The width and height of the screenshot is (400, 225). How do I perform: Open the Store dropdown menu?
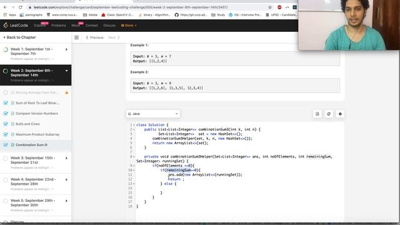click(x=129, y=26)
